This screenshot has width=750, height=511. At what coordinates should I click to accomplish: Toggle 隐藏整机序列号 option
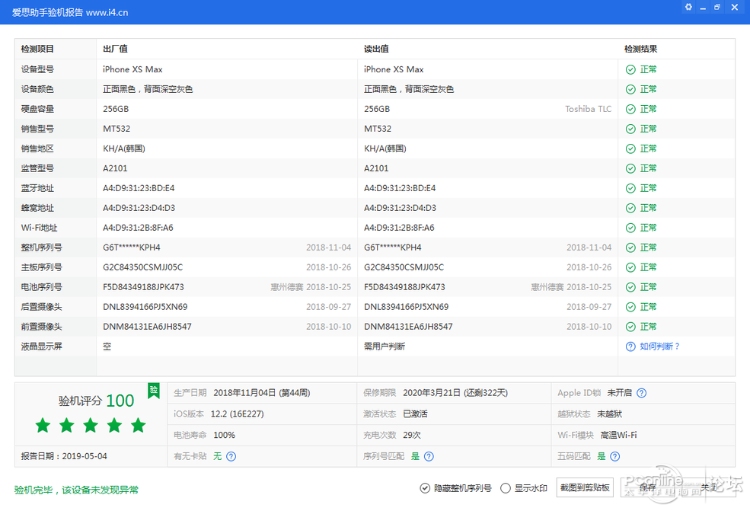456,488
